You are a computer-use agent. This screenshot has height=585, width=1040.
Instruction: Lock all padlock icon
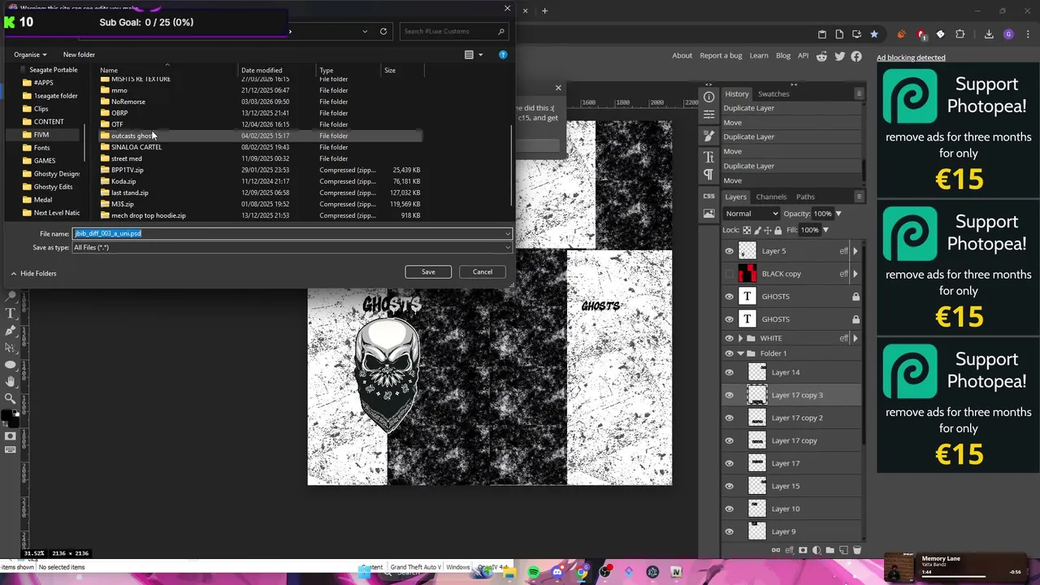pos(778,230)
